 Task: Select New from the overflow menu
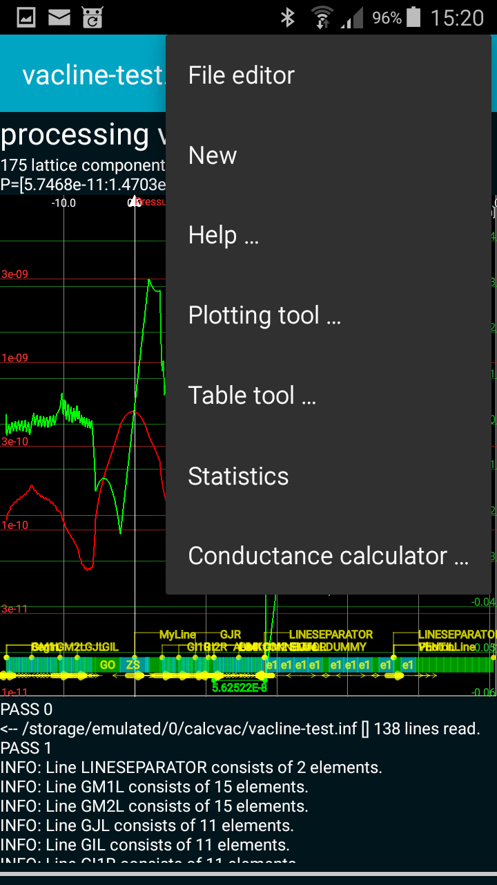pos(213,156)
